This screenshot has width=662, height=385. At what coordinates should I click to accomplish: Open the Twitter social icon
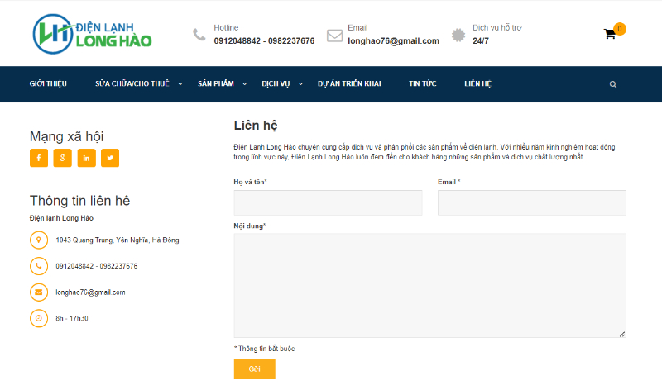[x=110, y=158]
